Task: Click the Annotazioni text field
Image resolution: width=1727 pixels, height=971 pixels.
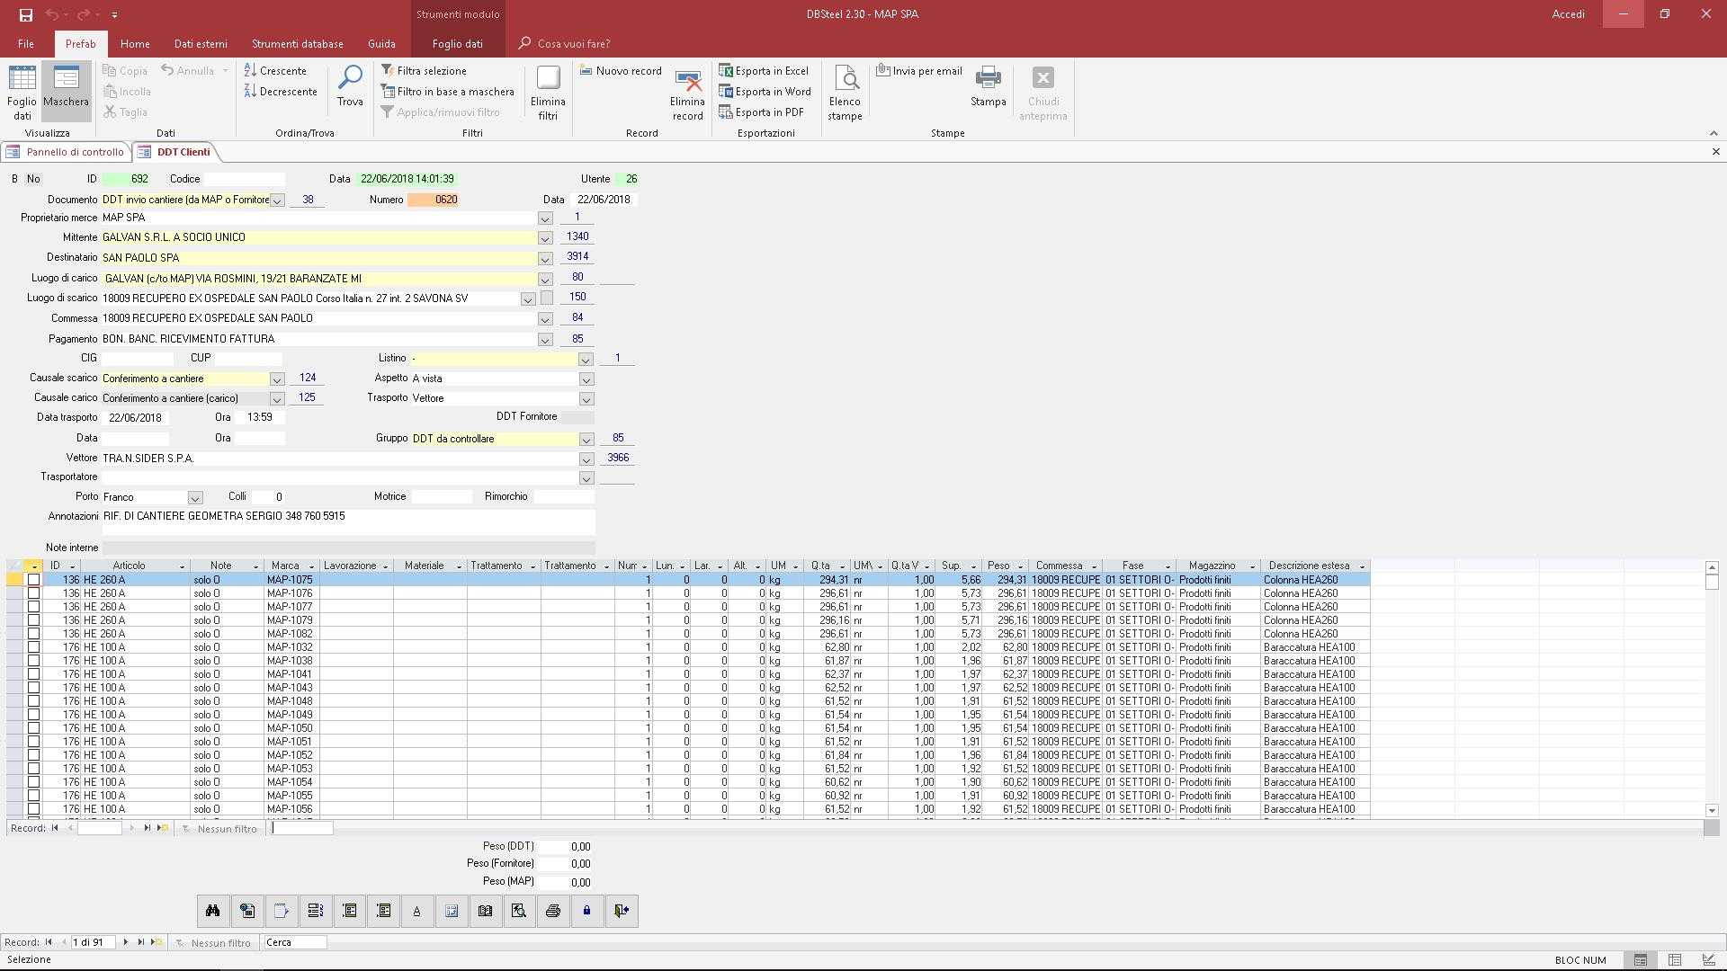Action: 348,522
